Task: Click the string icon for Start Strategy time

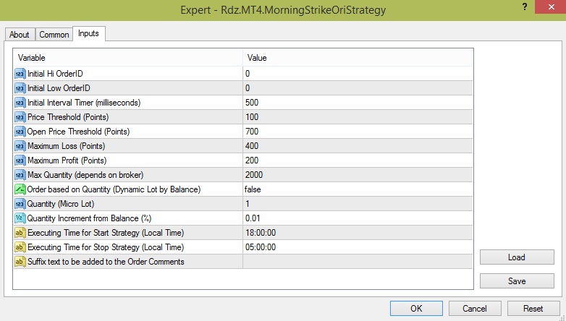Action: 20,233
